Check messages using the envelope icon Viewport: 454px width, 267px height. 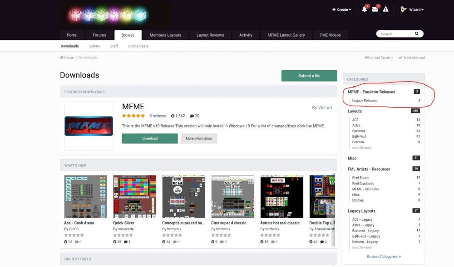tap(375, 9)
